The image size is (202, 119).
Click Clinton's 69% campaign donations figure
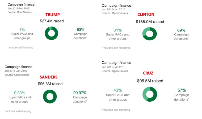(181, 30)
